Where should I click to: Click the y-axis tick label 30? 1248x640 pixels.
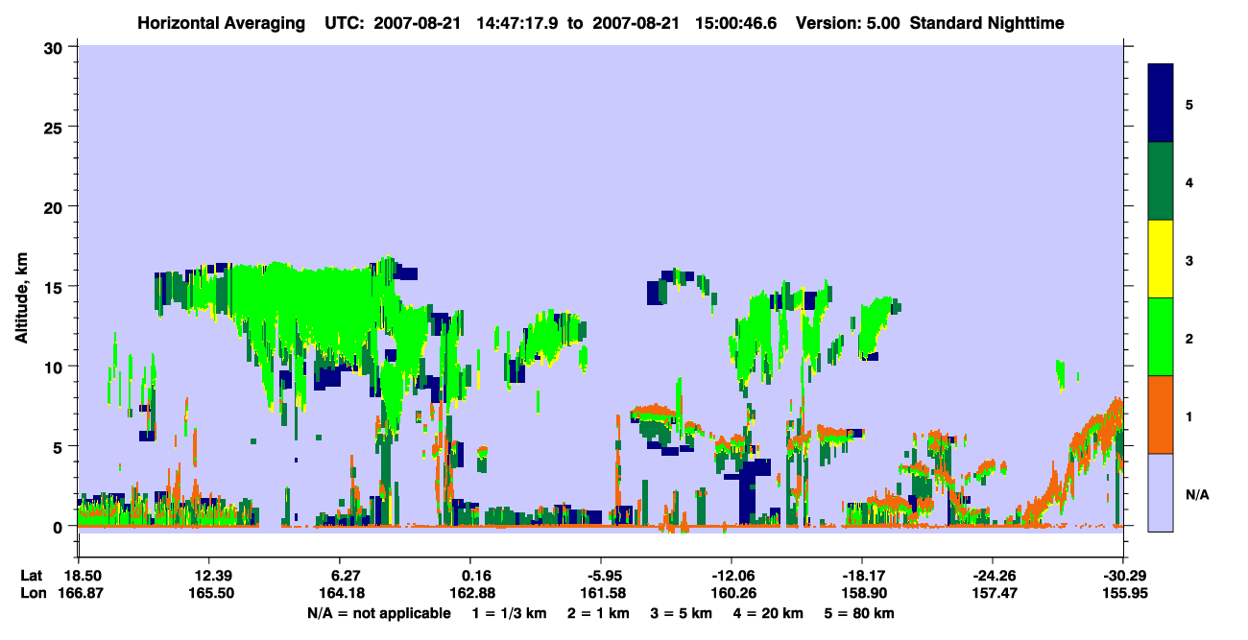[x=56, y=47]
